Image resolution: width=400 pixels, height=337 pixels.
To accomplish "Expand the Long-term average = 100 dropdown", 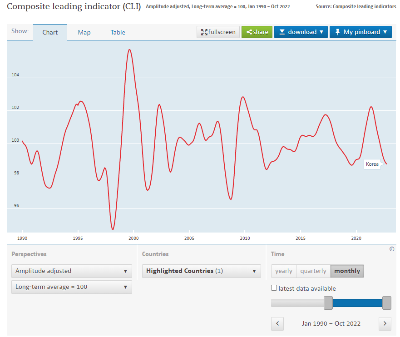I will [x=71, y=287].
